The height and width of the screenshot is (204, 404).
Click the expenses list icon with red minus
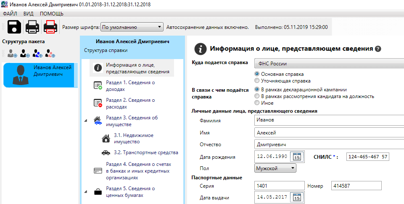(98, 103)
